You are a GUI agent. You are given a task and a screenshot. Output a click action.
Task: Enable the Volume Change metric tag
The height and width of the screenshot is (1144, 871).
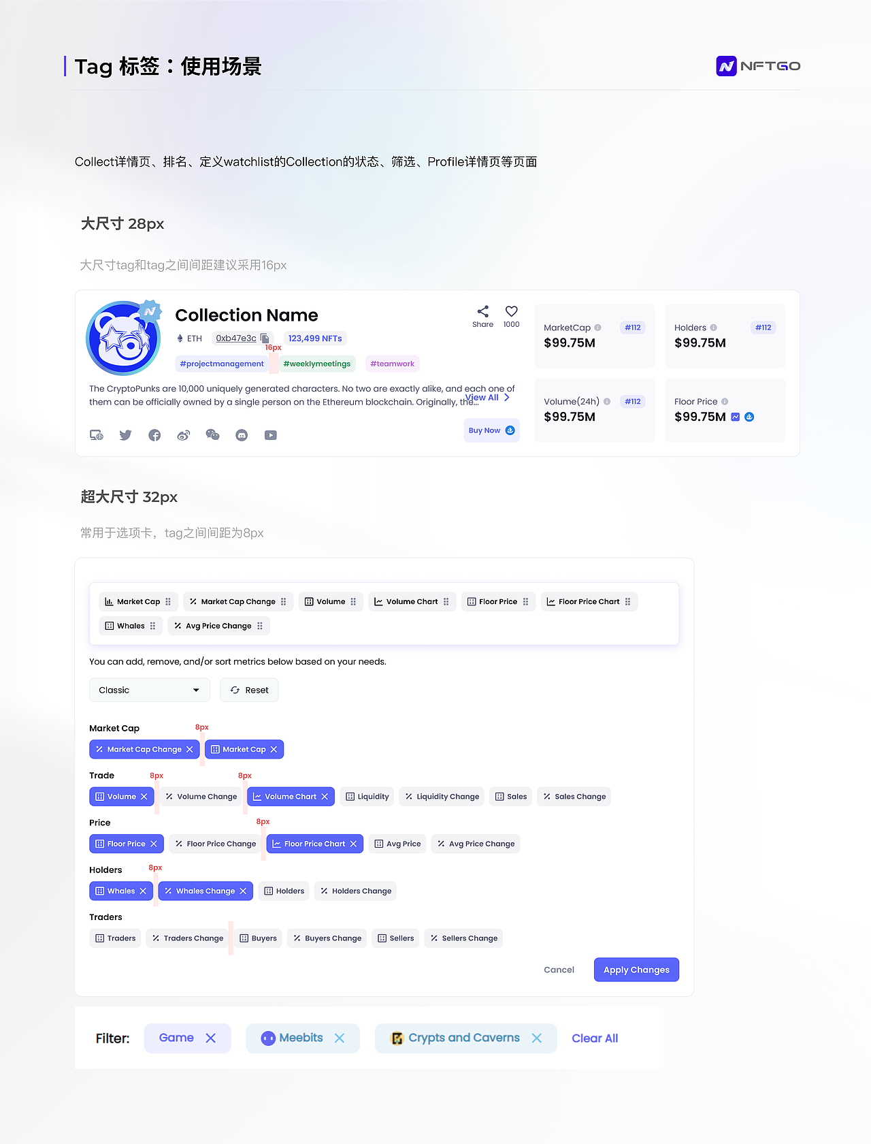201,797
